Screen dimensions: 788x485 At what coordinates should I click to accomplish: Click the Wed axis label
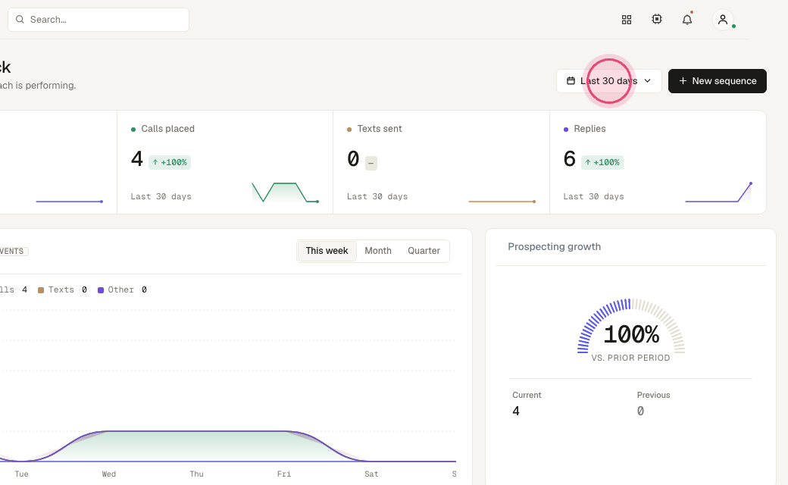(x=109, y=474)
